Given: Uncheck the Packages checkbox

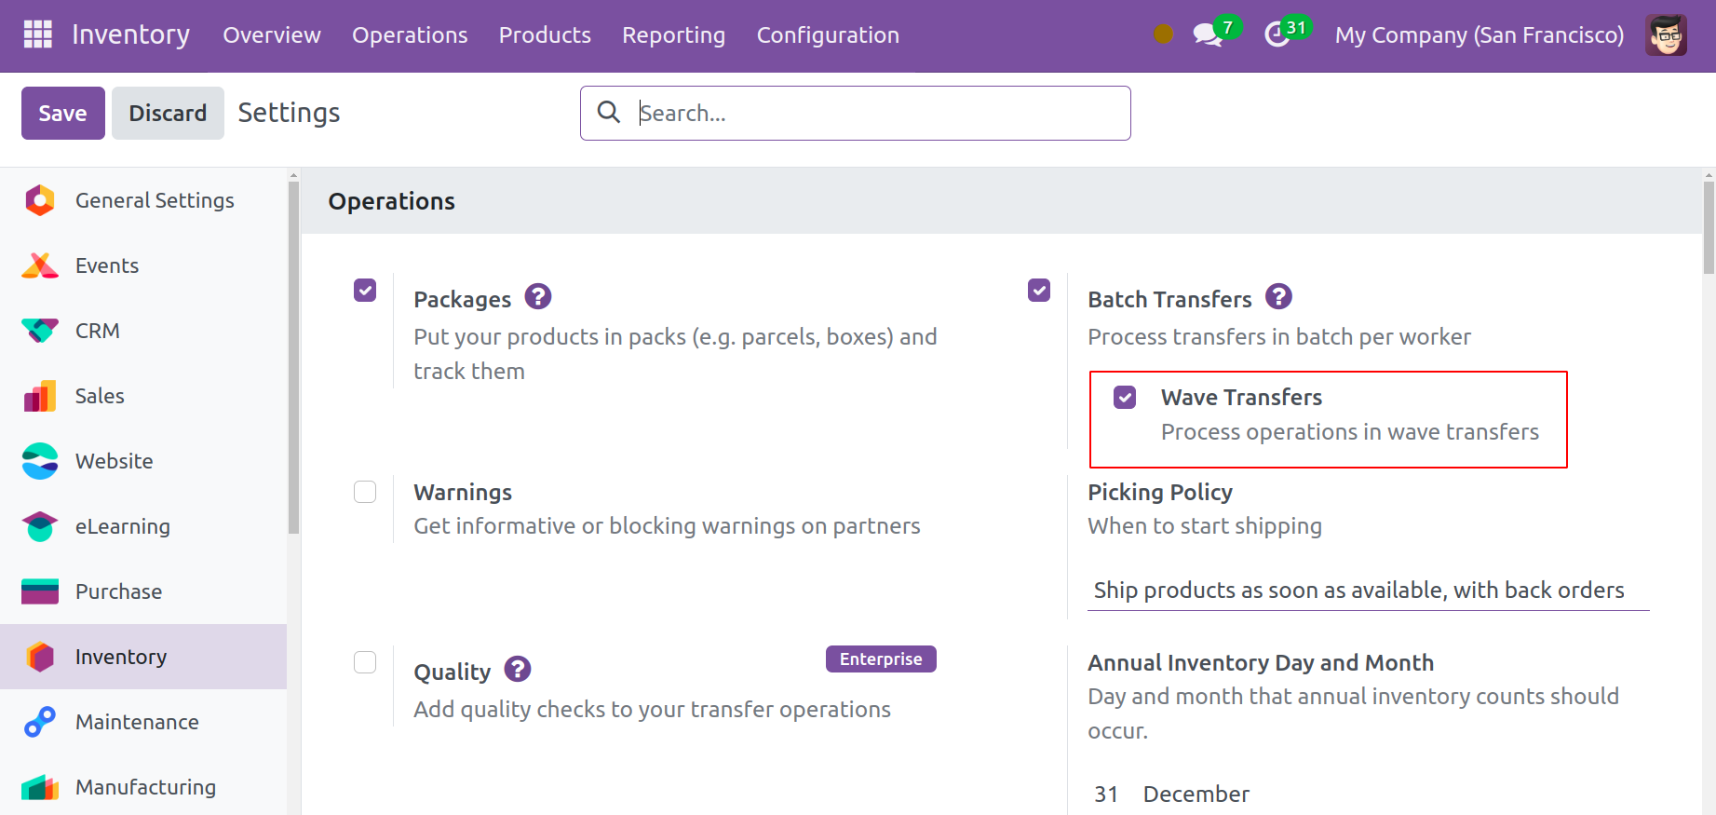Looking at the screenshot, I should pyautogui.click(x=365, y=291).
